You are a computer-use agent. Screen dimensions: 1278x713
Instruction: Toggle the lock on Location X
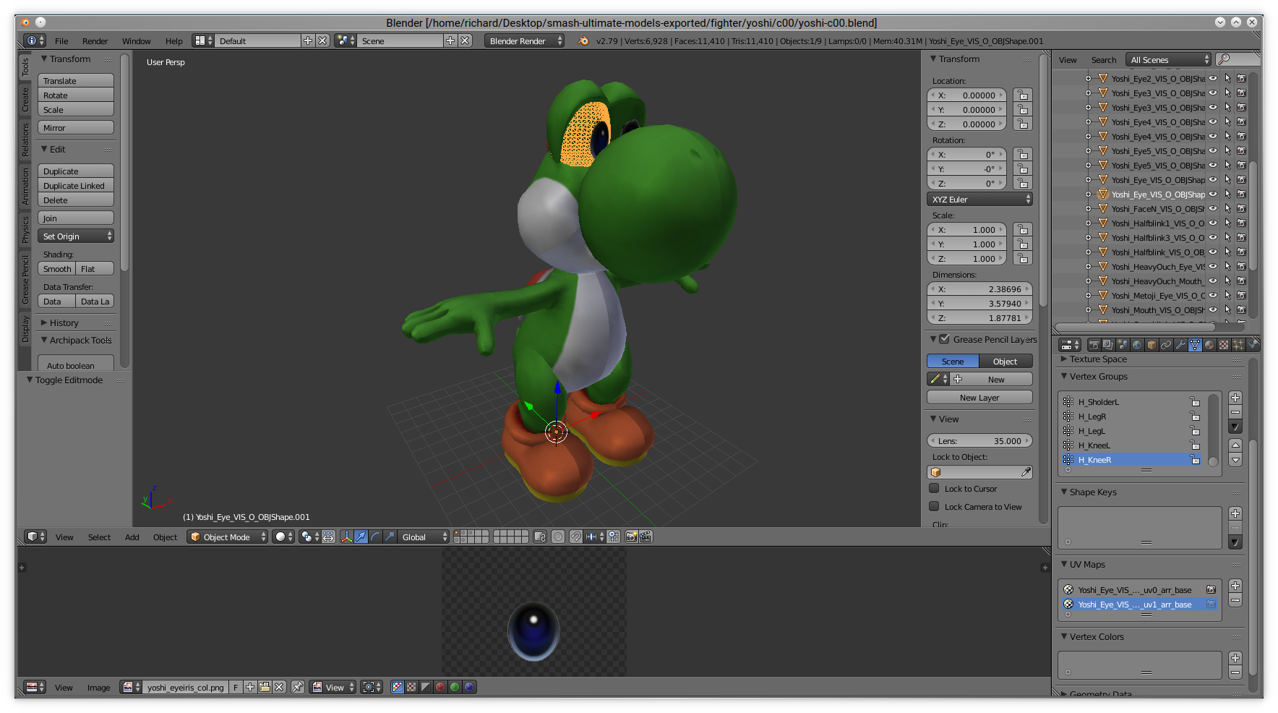click(x=1022, y=95)
